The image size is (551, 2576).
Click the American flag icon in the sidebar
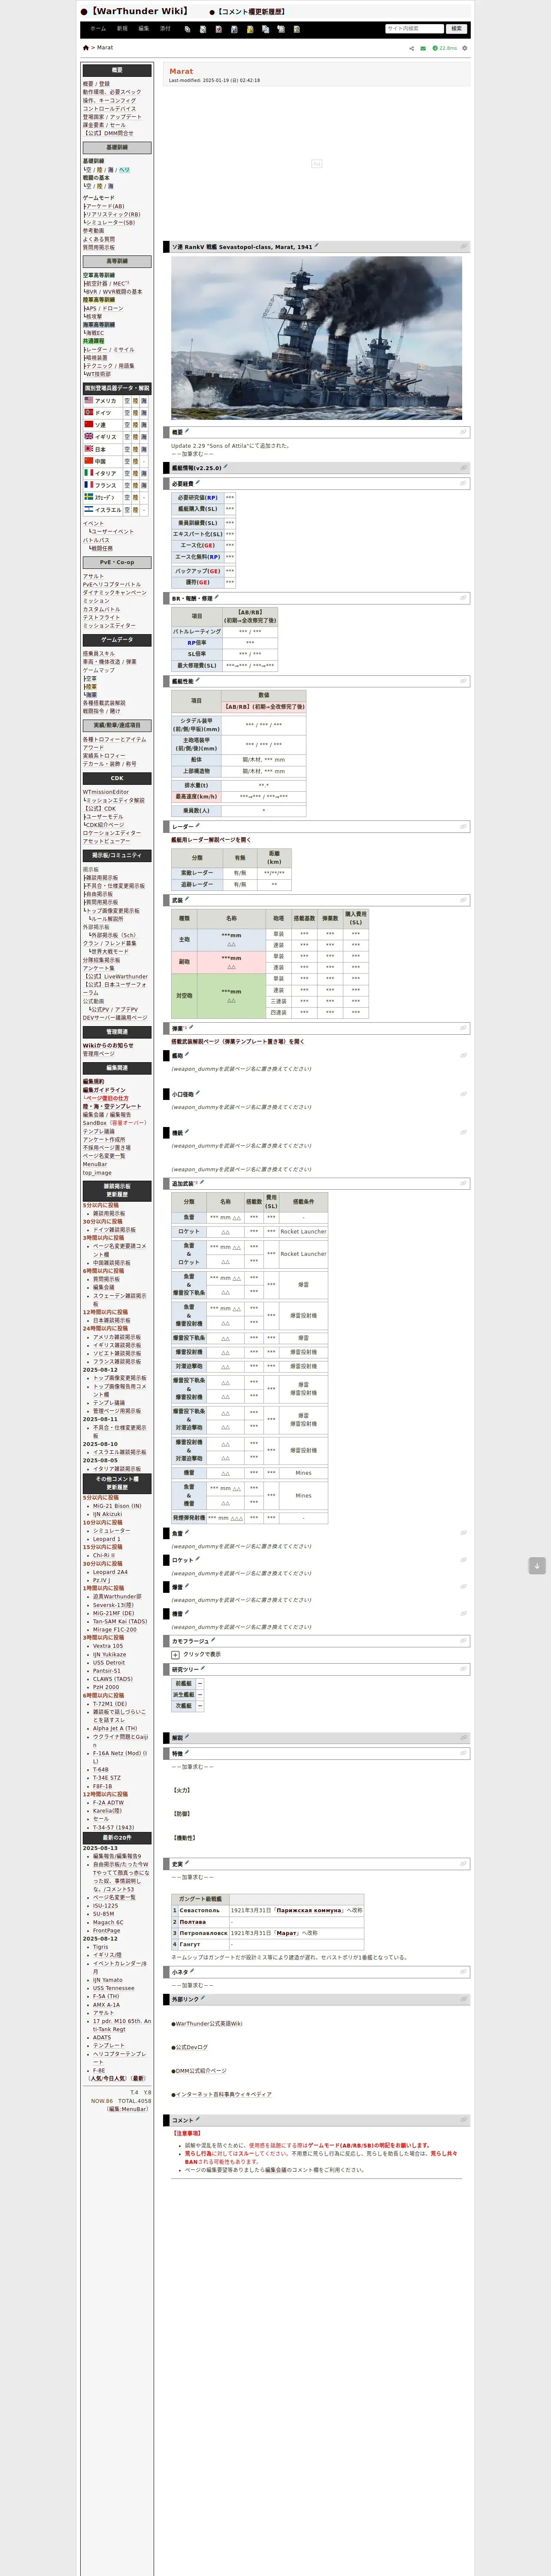coord(89,400)
